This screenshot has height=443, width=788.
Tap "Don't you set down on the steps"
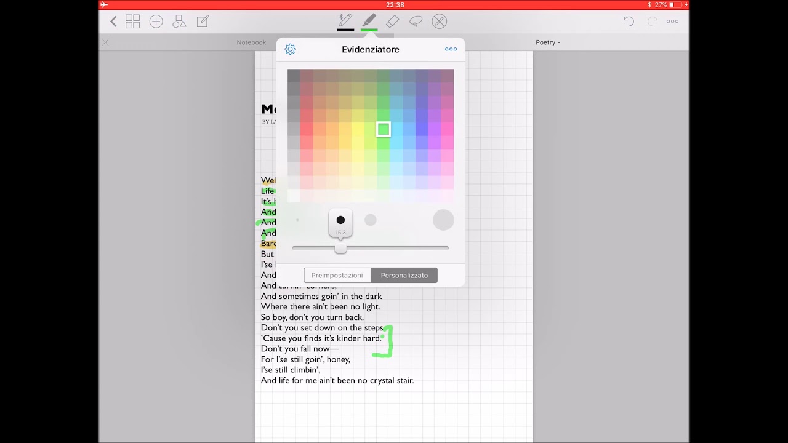point(322,328)
